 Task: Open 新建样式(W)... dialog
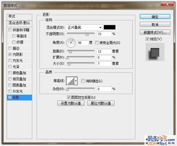point(155,32)
